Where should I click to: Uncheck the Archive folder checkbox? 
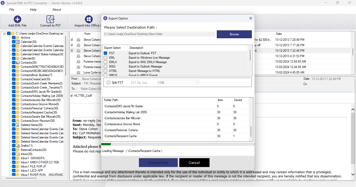(x=14, y=38)
